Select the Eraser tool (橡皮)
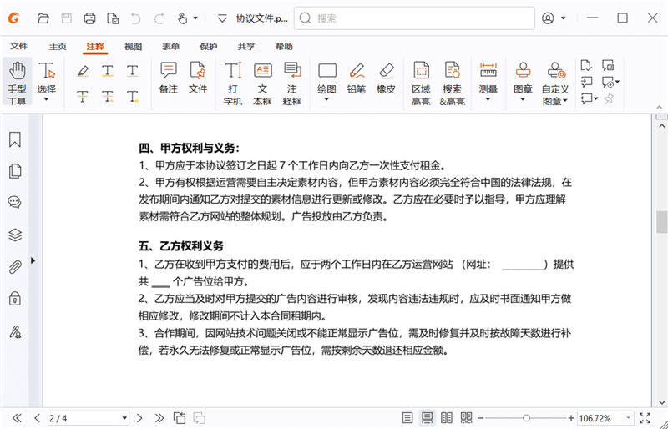This screenshot has height=429, width=668. click(x=386, y=78)
